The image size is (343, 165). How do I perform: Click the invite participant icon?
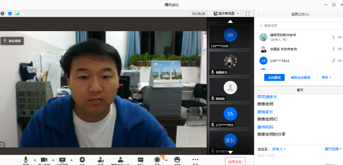[x=101, y=160]
